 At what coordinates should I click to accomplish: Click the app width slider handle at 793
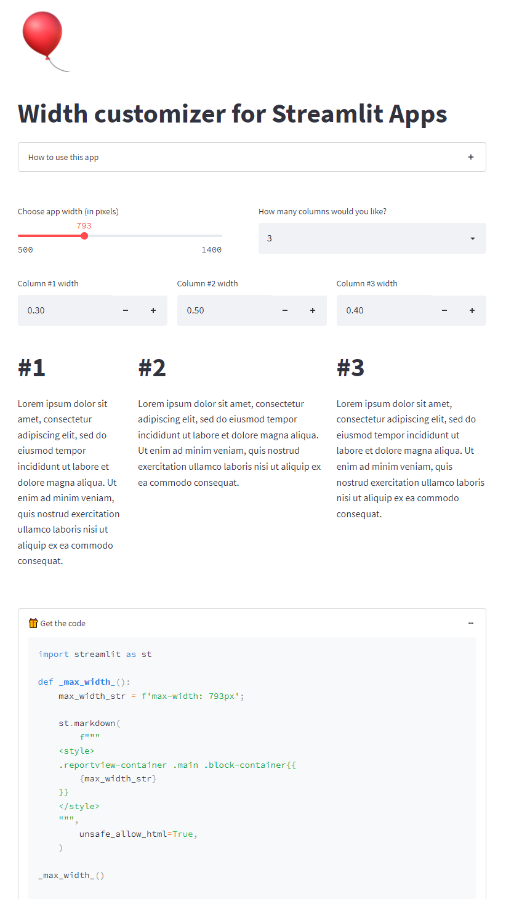tap(84, 236)
